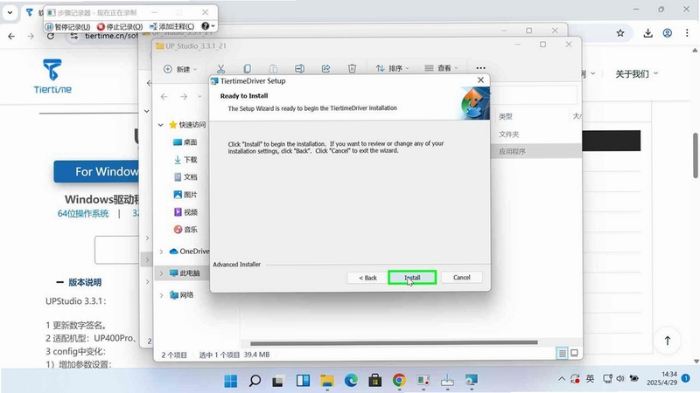Image resolution: width=700 pixels, height=393 pixels.
Task: Go forward in File Explorer navigation
Action: pos(184,97)
